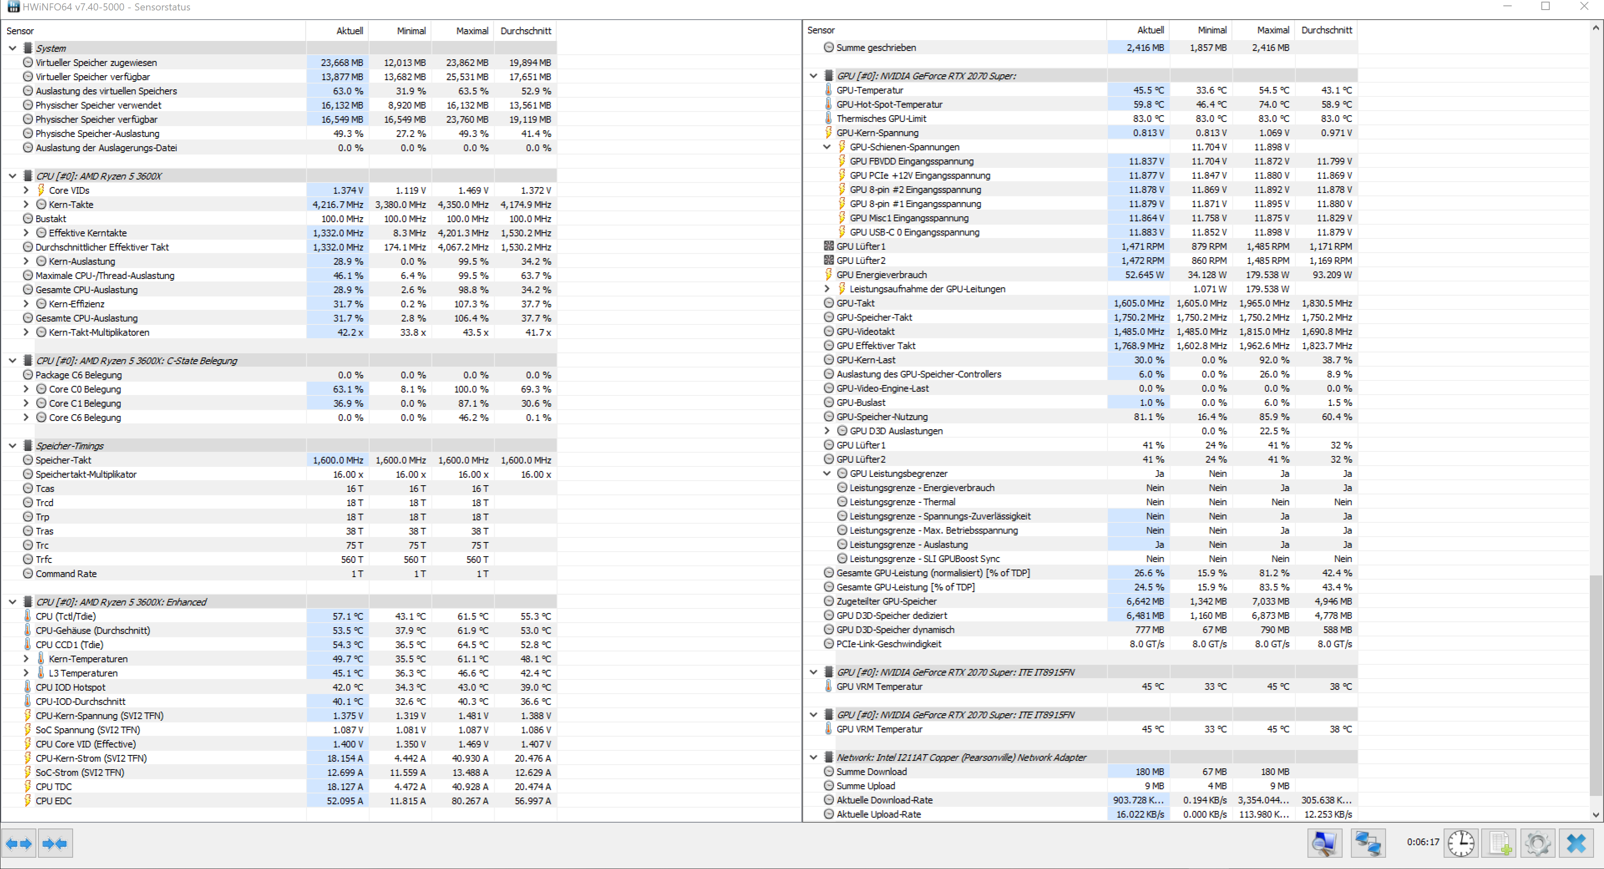Click the lightning icon beside GPU USB-C 0 Eingangsspannung
Image resolution: width=1604 pixels, height=869 pixels.
point(842,232)
